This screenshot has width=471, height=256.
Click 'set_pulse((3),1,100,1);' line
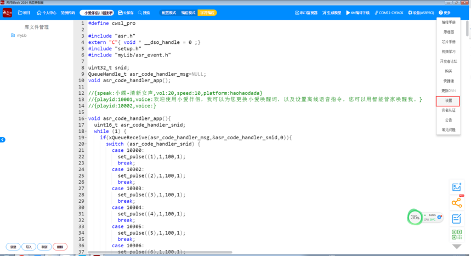click(152, 195)
